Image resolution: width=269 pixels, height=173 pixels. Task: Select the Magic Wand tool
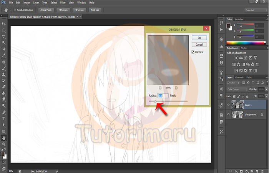pyautogui.click(x=3, y=43)
